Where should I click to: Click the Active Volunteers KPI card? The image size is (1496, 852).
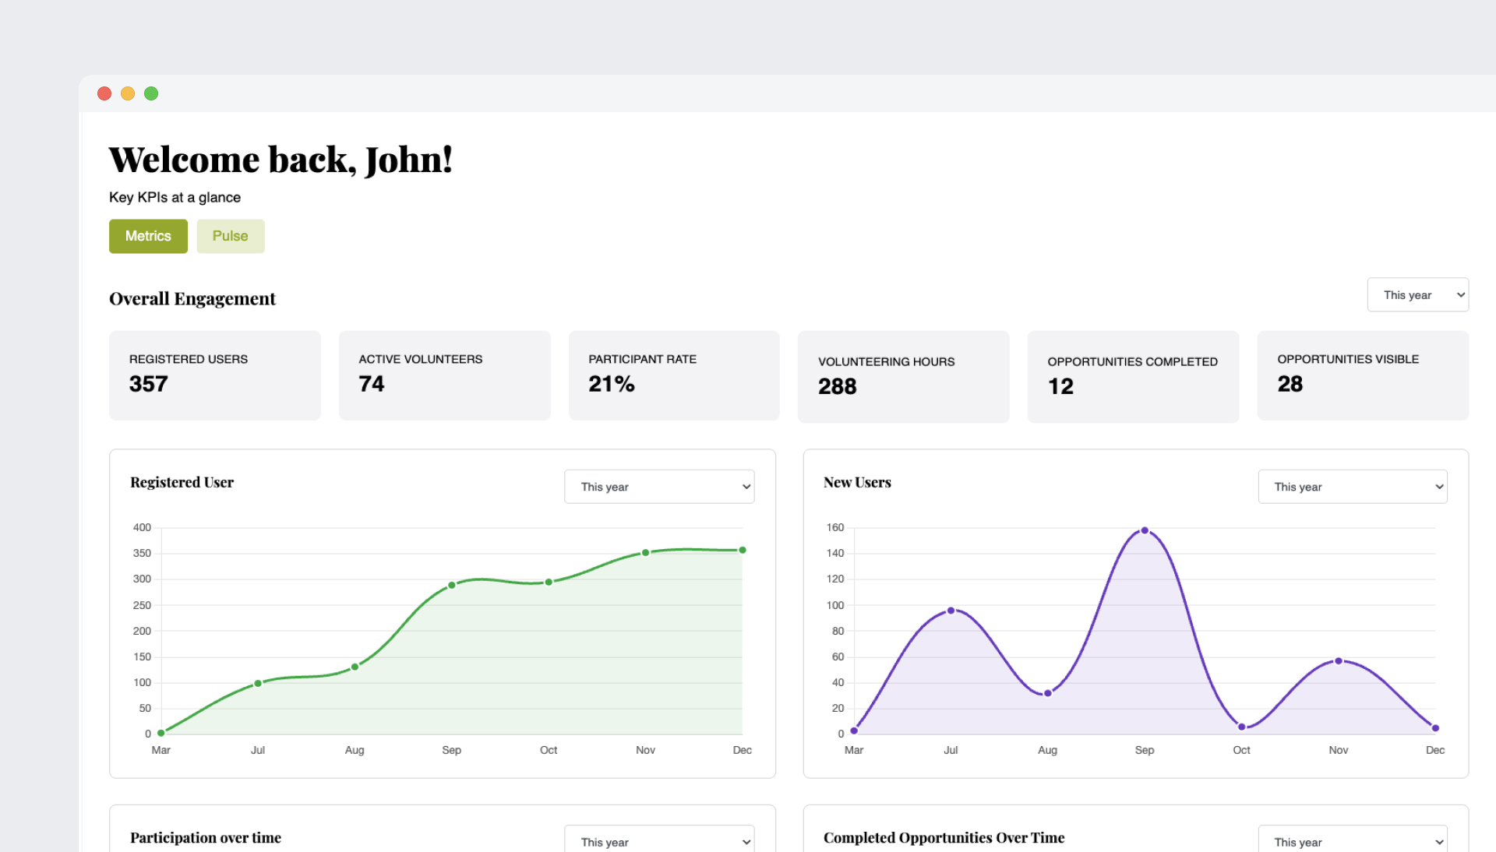[x=444, y=375]
